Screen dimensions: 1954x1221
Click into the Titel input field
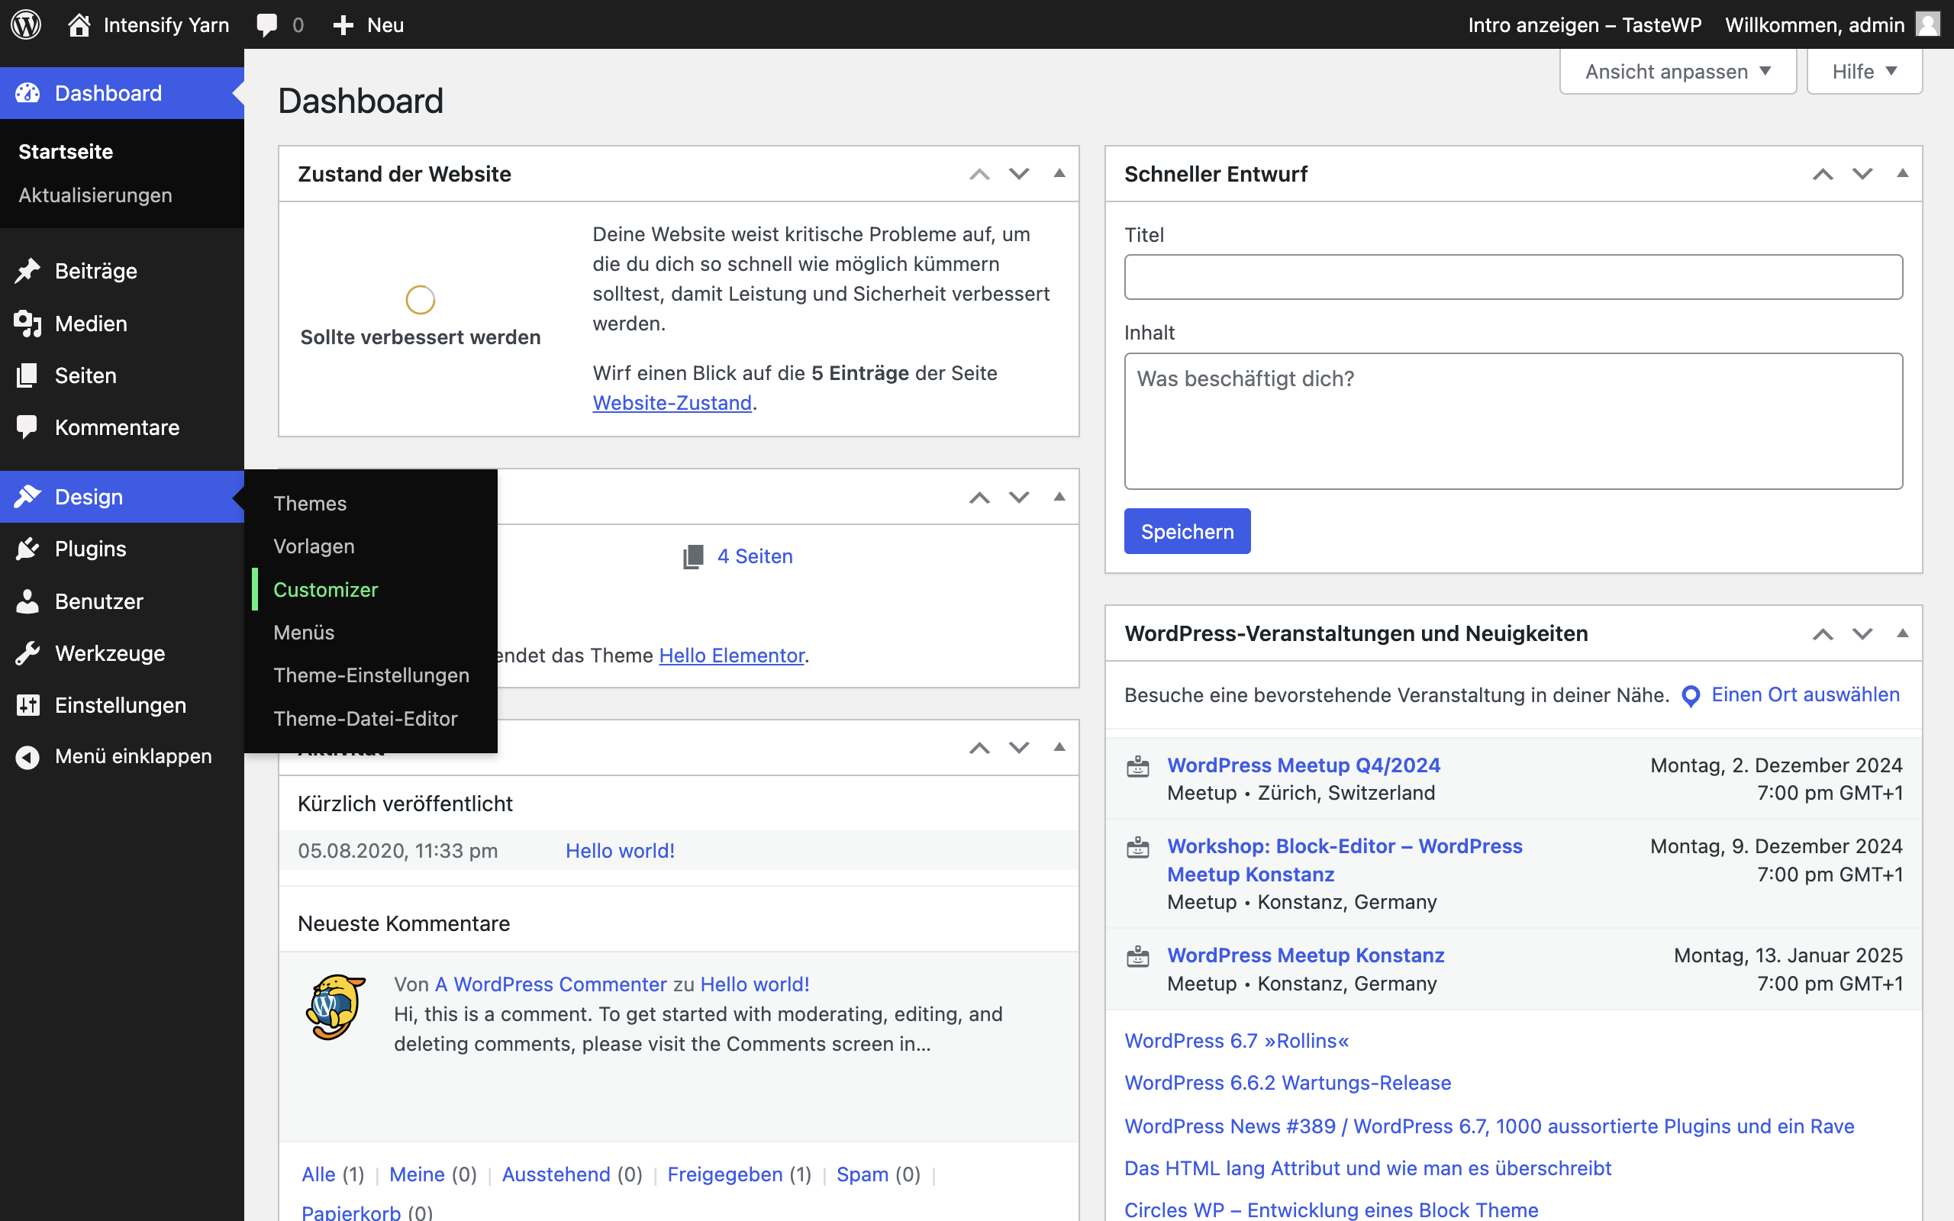(x=1512, y=277)
